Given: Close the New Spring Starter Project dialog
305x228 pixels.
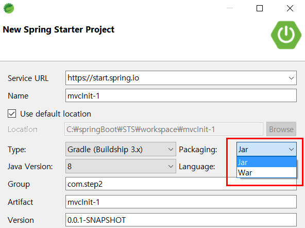Looking at the screenshot, I should pos(290,8).
